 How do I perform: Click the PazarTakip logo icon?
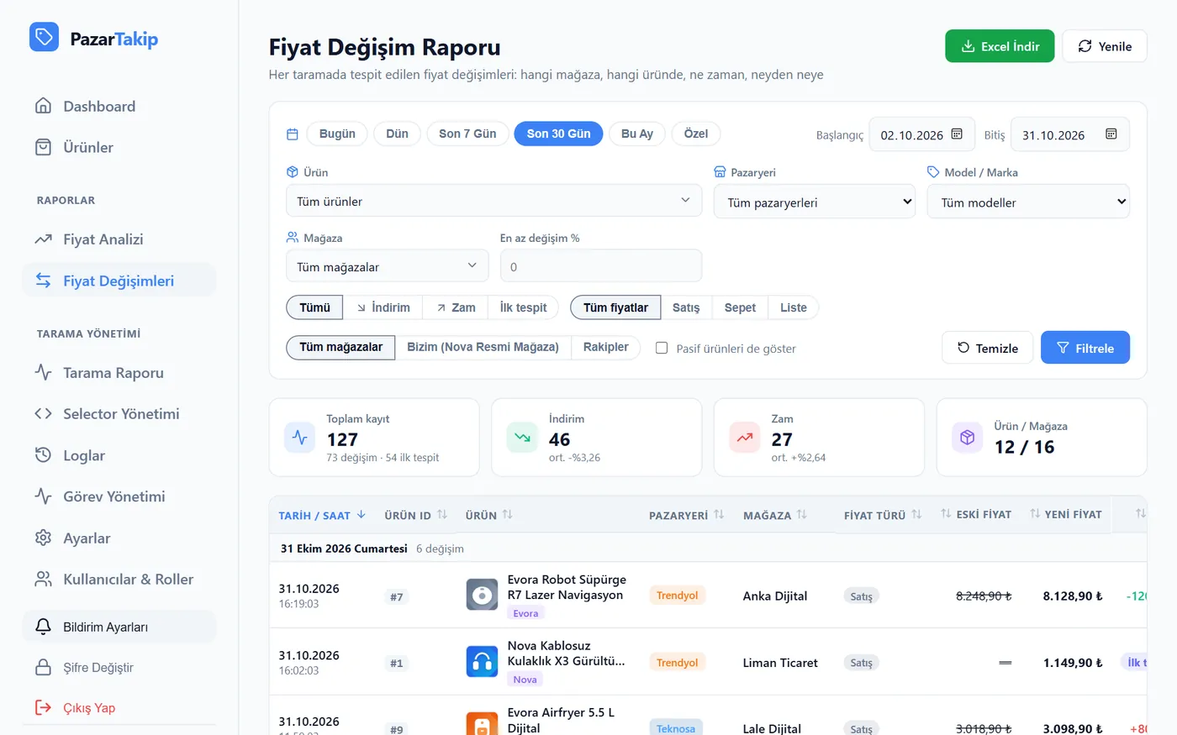pos(44,37)
